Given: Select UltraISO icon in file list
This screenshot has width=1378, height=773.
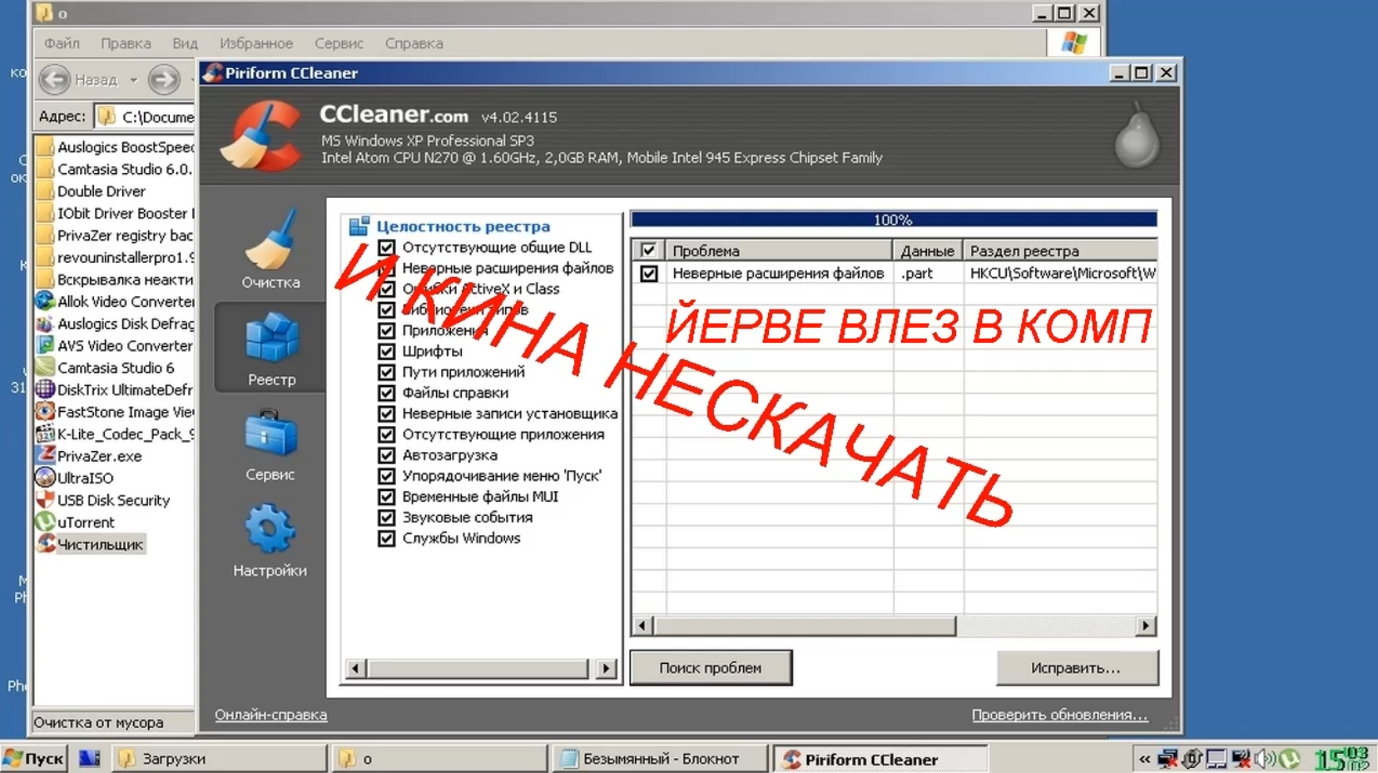Looking at the screenshot, I should pos(45,478).
